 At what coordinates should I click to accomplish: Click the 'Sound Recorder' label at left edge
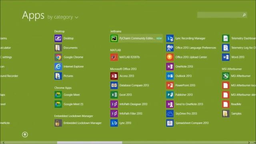pos(9,76)
